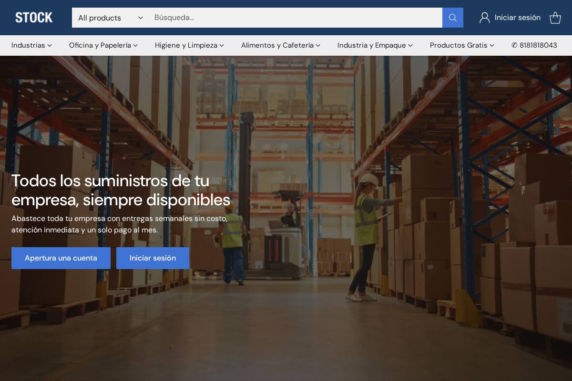Expand the Alimentos y Cafetería menu
This screenshot has width=572, height=381.
281,45
